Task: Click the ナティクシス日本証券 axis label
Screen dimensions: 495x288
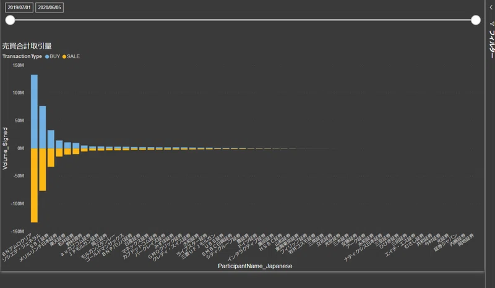Action: tap(363, 248)
